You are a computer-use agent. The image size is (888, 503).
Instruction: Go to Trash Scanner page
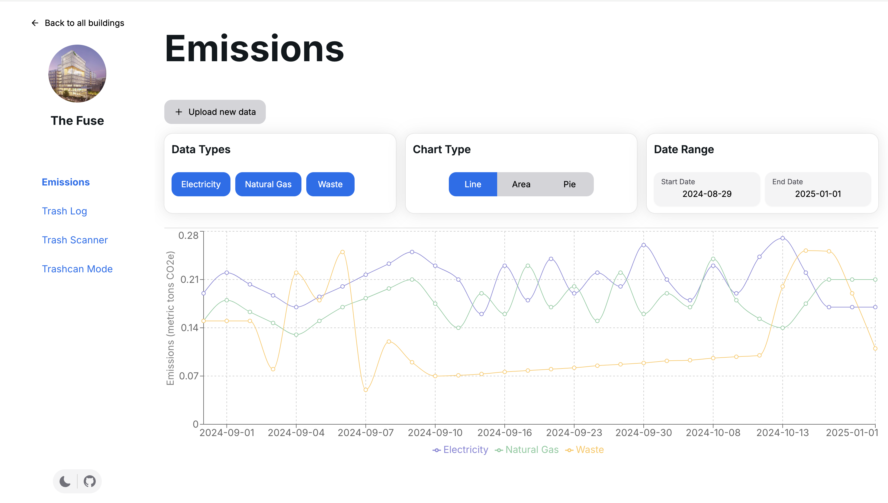pos(75,240)
